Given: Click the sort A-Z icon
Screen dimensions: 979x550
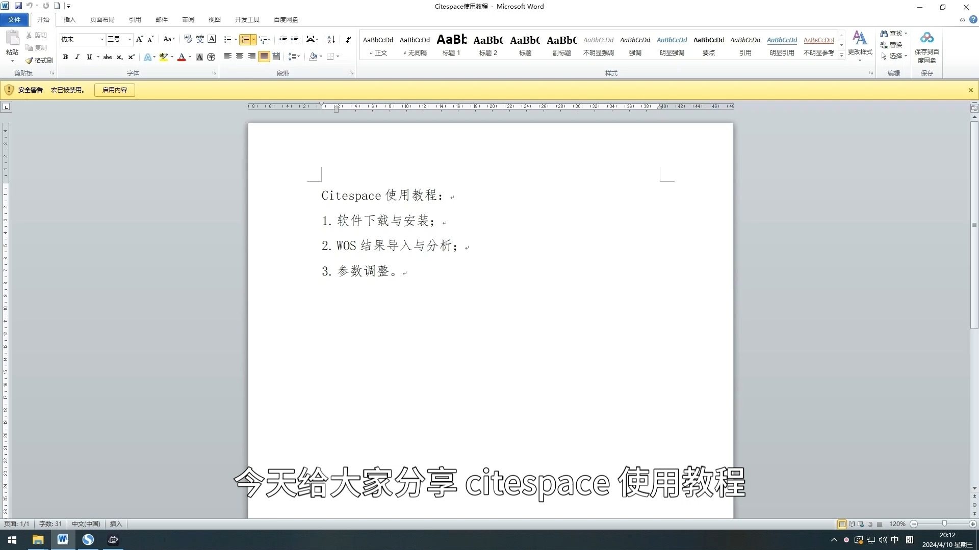Looking at the screenshot, I should (x=331, y=39).
